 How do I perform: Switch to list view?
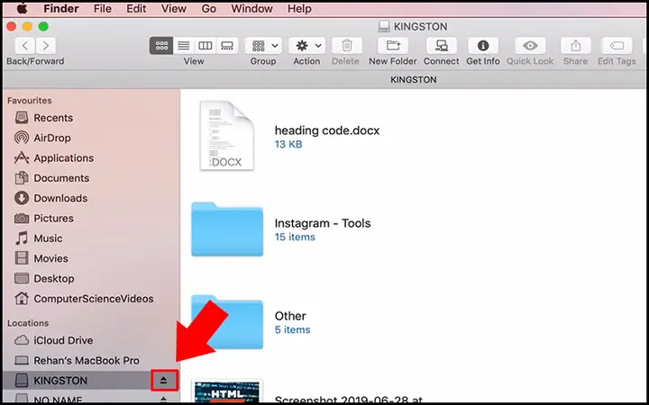tap(184, 46)
